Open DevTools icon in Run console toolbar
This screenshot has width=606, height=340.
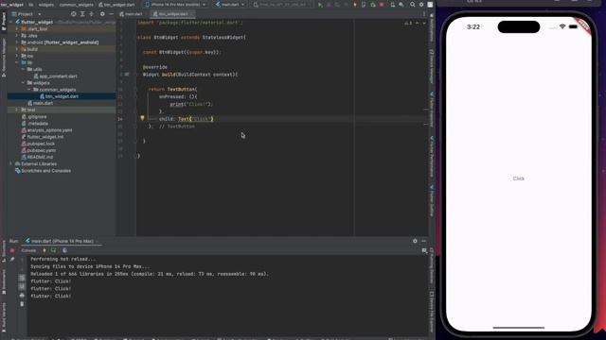click(64, 250)
